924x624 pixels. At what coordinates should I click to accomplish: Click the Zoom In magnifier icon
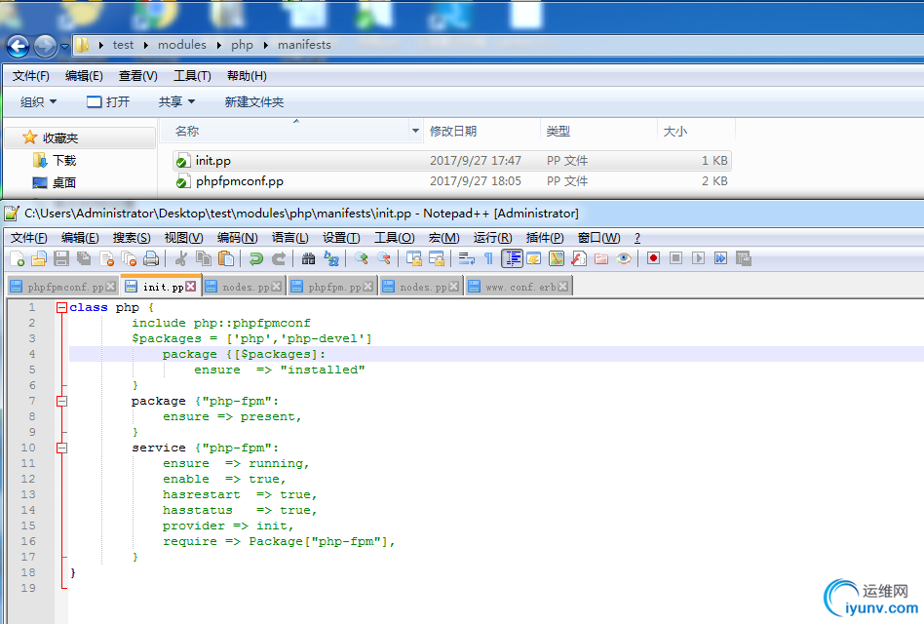click(362, 258)
